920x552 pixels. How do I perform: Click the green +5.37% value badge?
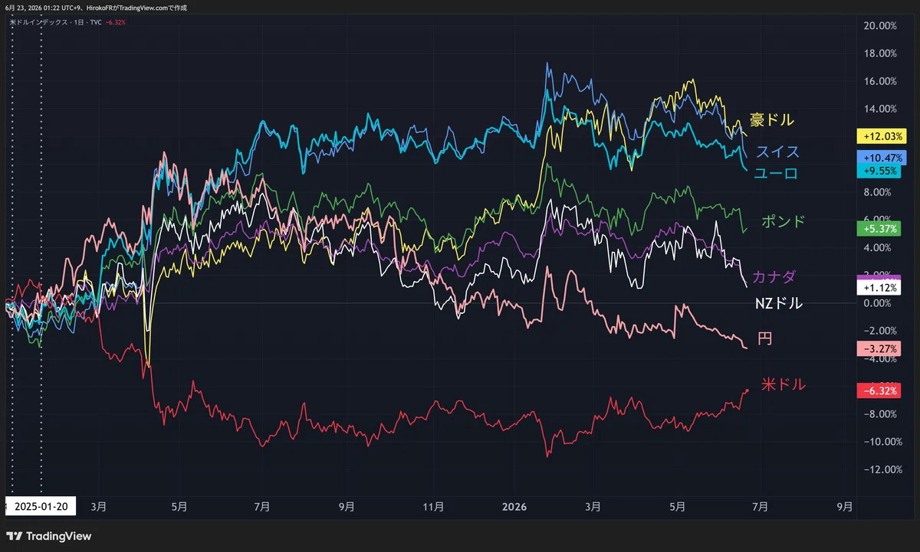coord(879,228)
